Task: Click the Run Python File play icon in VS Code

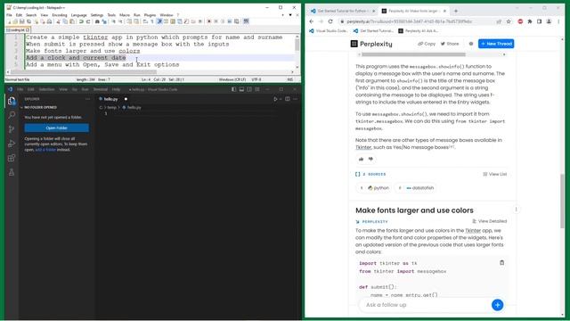Action: (x=275, y=99)
